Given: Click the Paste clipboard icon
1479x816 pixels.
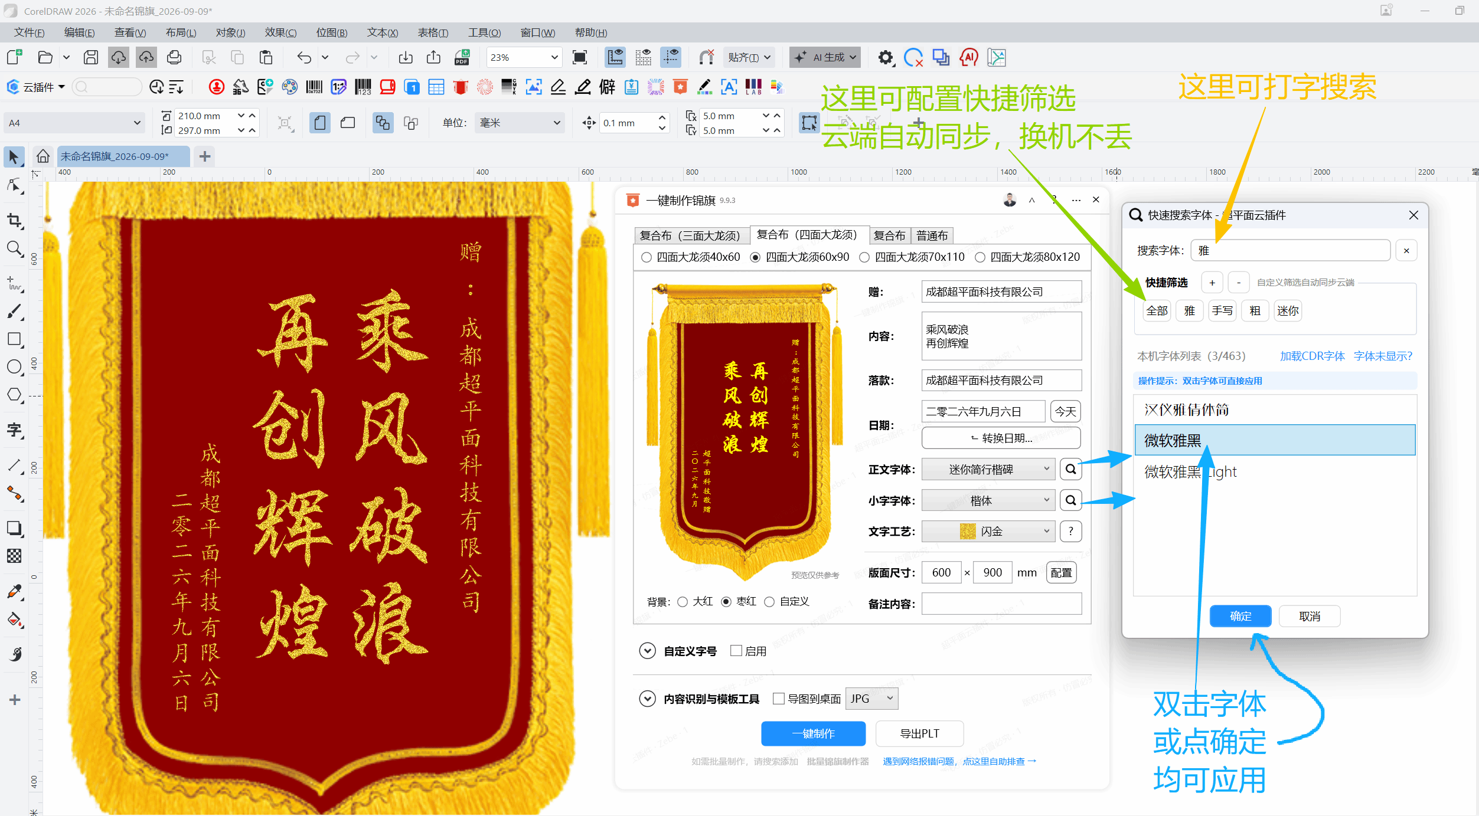Looking at the screenshot, I should 266,57.
